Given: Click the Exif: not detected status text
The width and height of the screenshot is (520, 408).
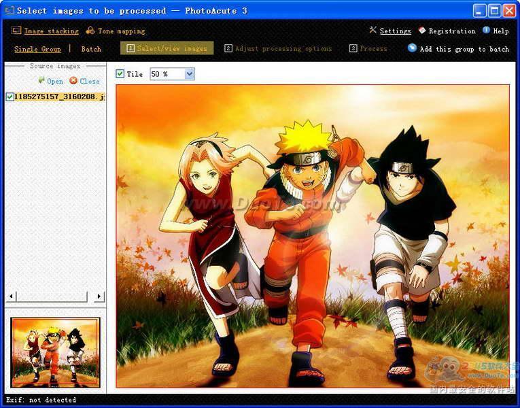Looking at the screenshot, I should (41, 400).
